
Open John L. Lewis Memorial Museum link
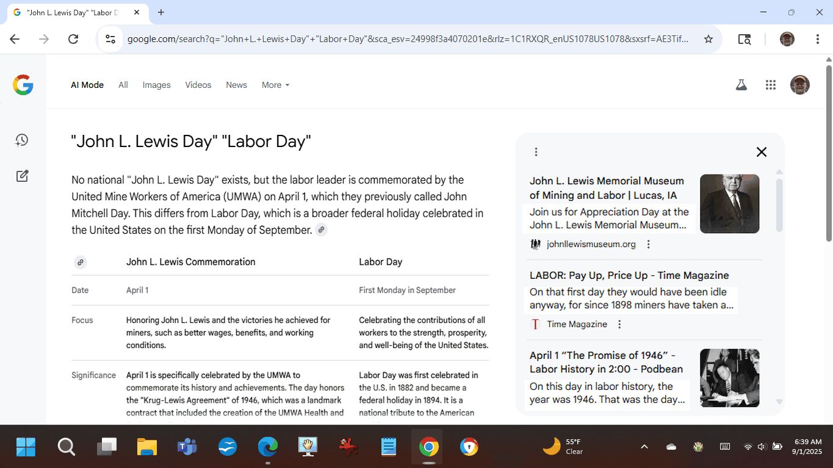pos(607,188)
